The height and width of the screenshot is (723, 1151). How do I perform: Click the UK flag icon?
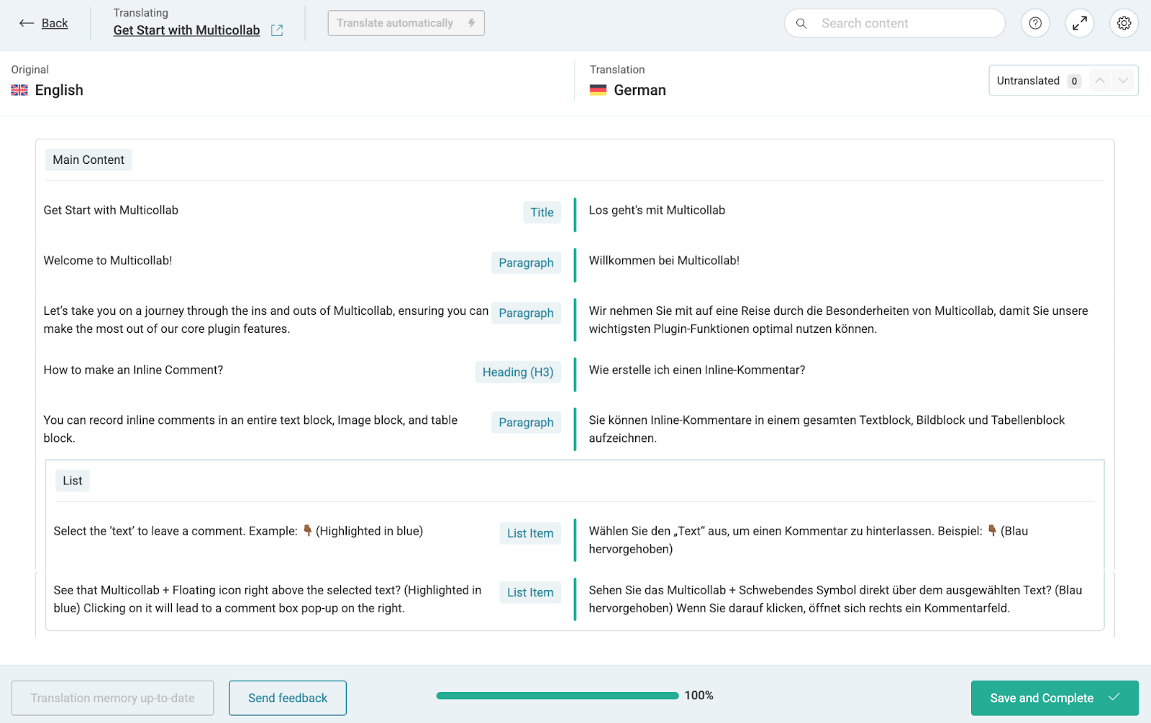point(19,90)
